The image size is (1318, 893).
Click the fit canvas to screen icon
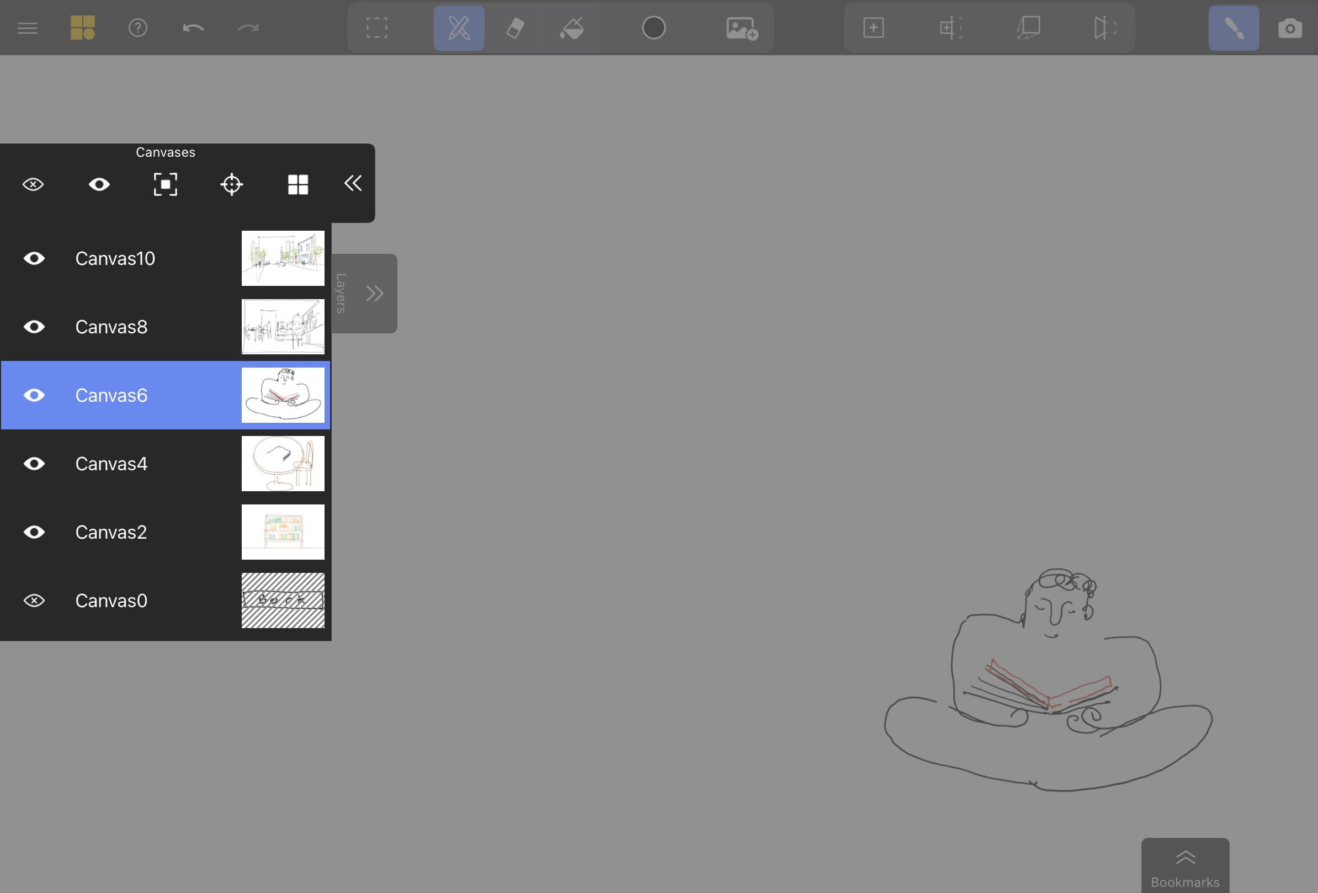166,184
